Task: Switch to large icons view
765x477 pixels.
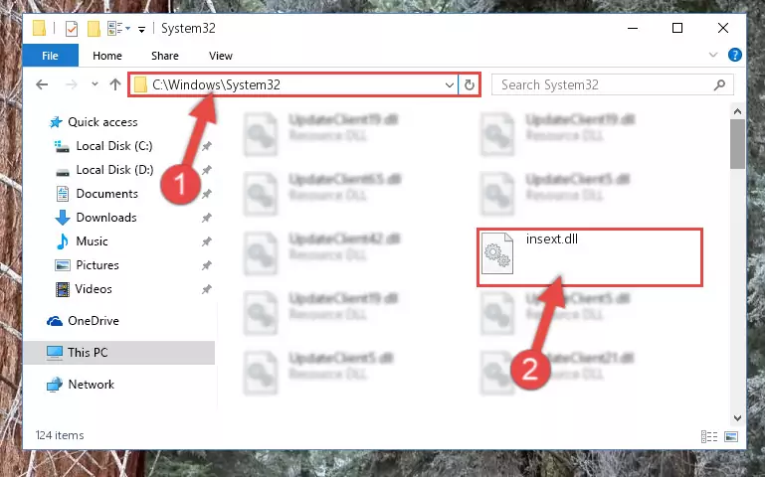Action: click(x=731, y=436)
